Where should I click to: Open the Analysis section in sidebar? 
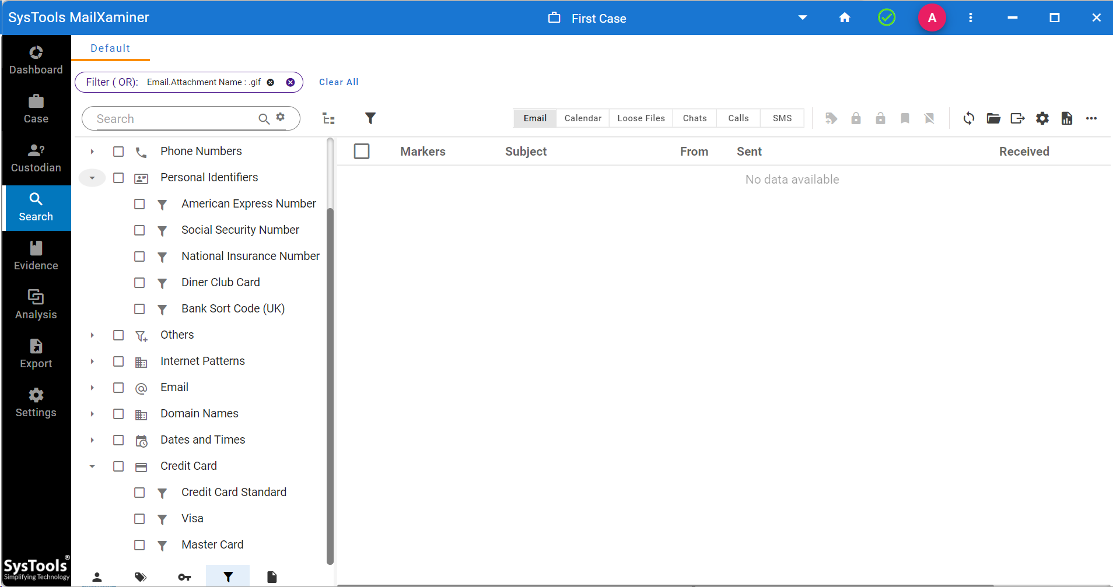[x=36, y=305]
